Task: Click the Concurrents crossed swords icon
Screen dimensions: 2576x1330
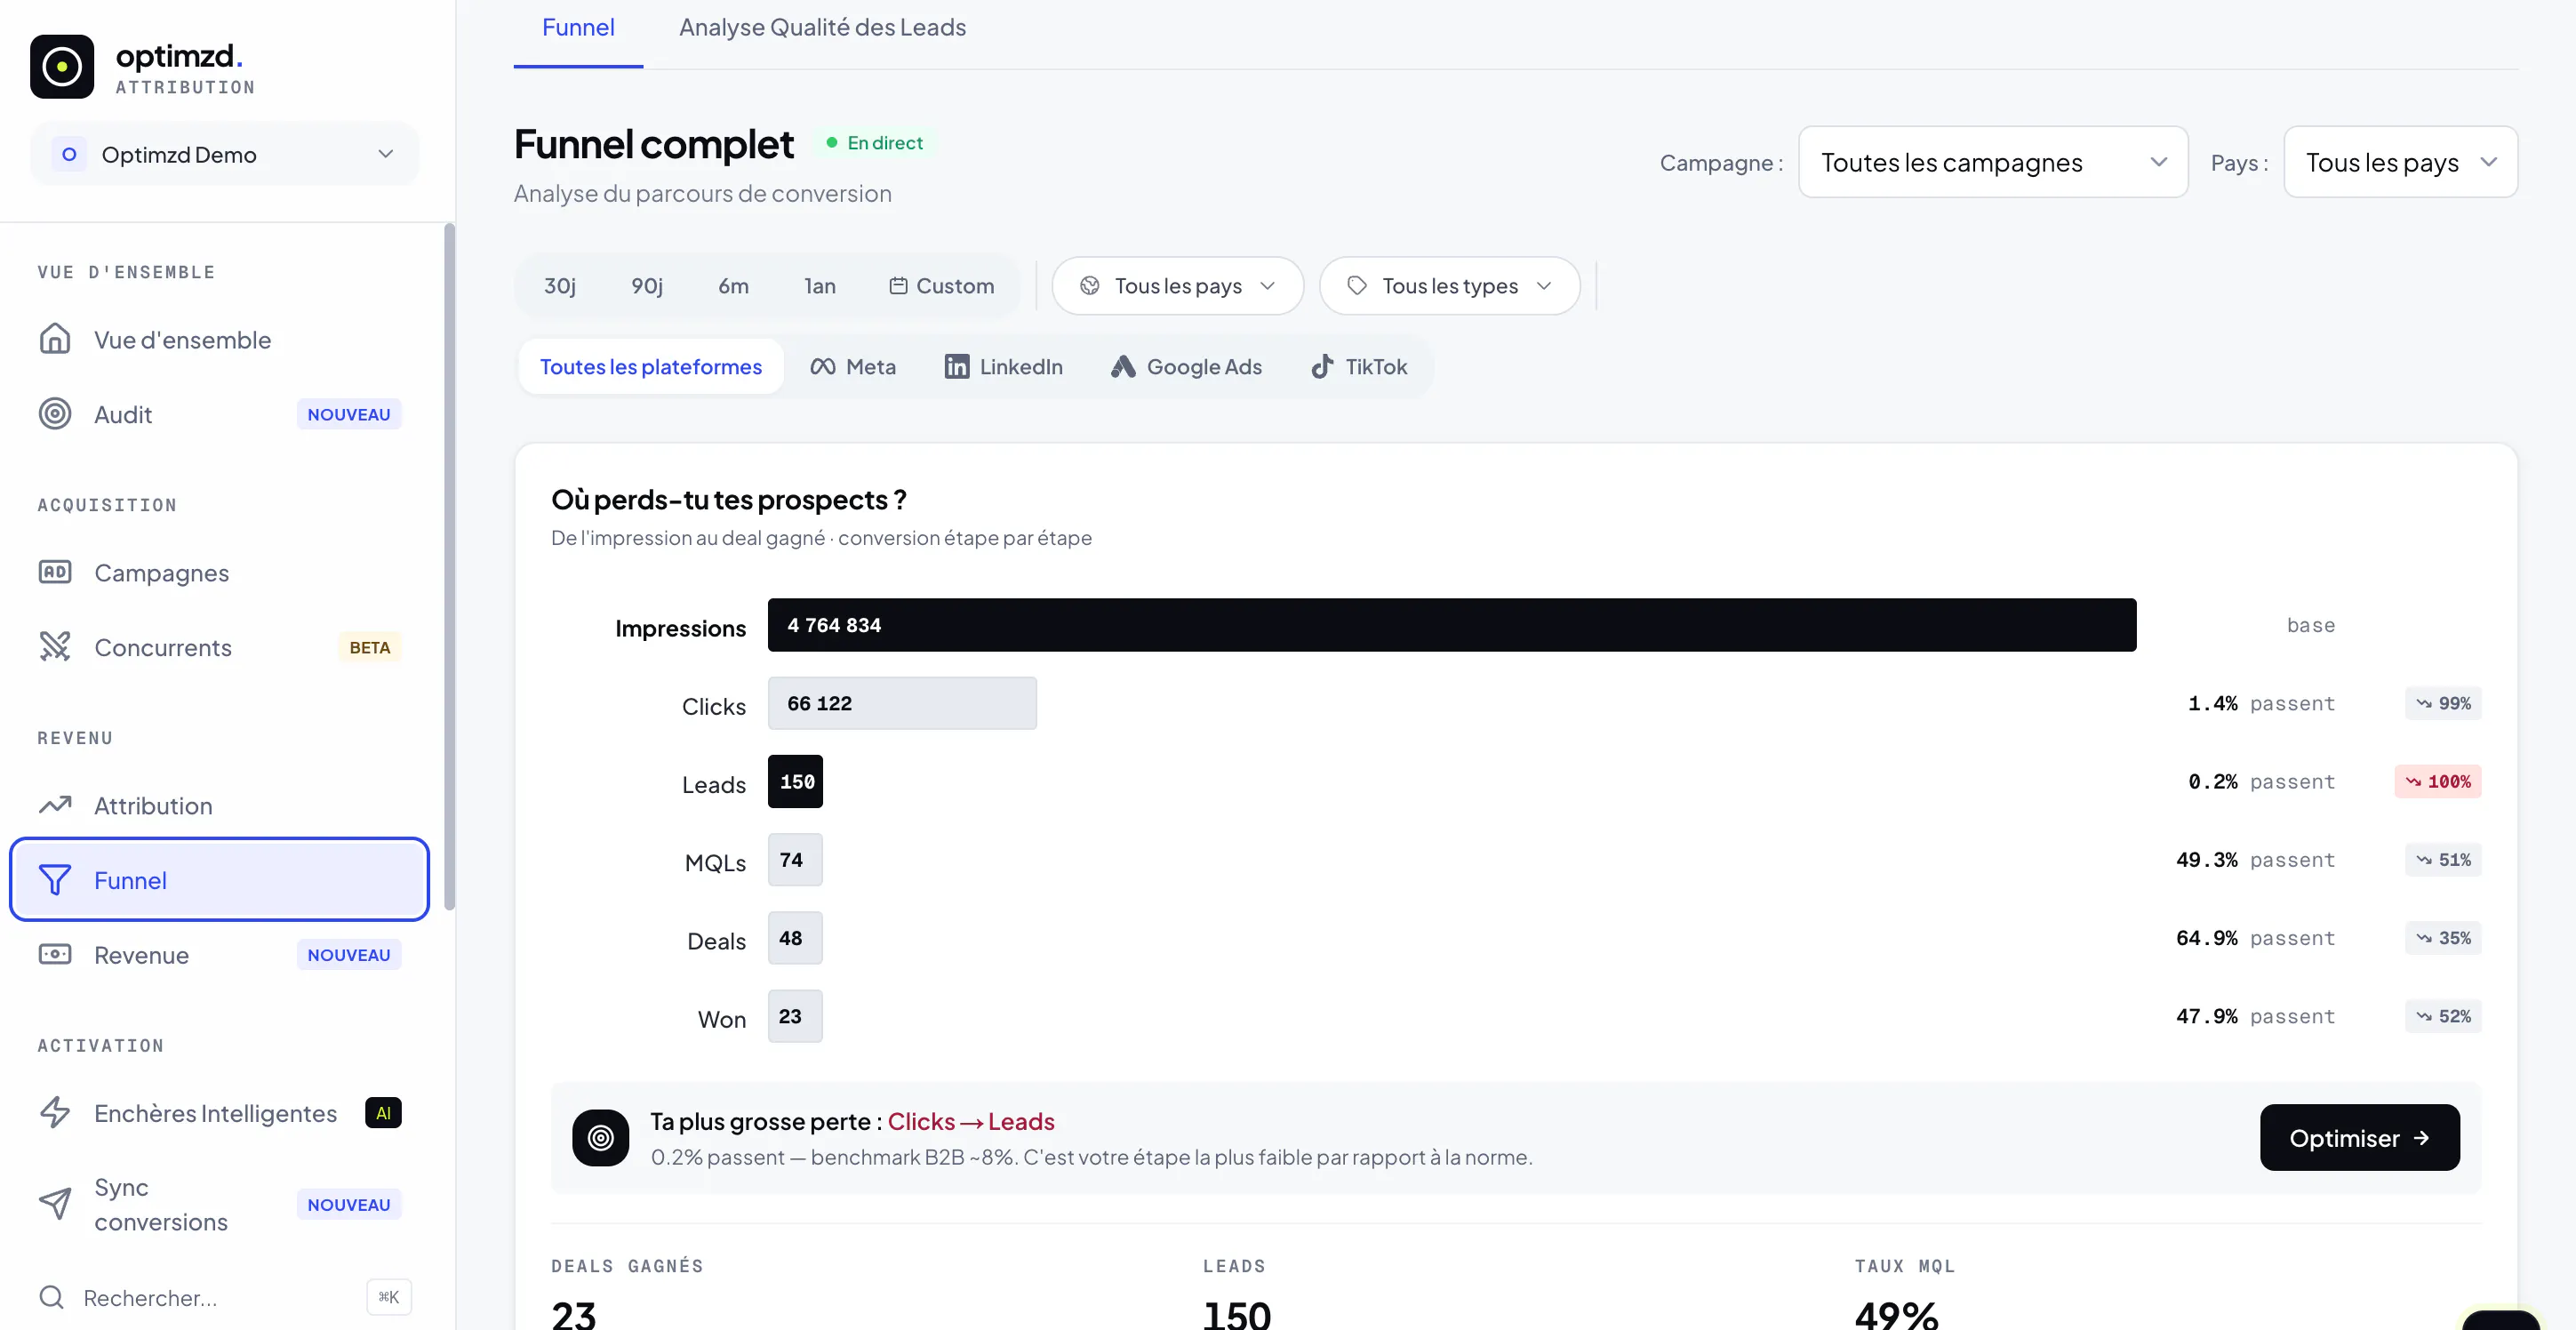Action: tap(55, 647)
